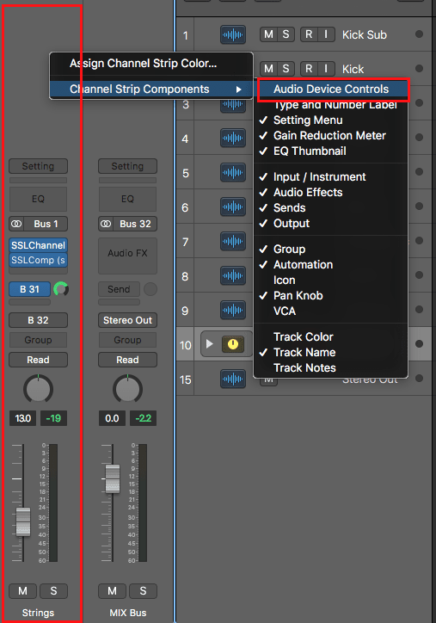436x623 pixels.
Task: Click the Kick Sub track waveform icon
Action: click(233, 35)
